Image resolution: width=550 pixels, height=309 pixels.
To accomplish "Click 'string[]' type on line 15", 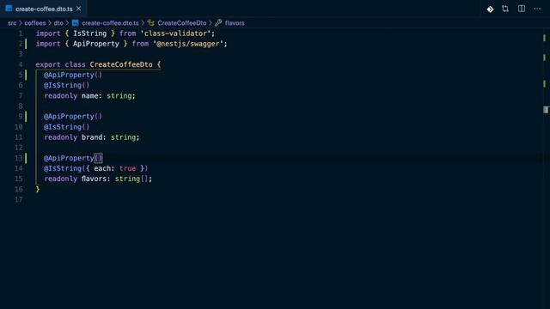I will [x=131, y=179].
